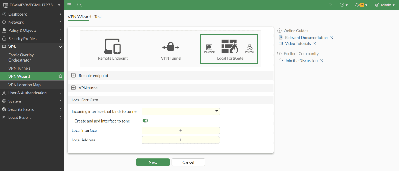Open the FGVMEVWPGMJU7R73 device dropdown
Viewport: 399px width, 171px height.
pos(32,5)
